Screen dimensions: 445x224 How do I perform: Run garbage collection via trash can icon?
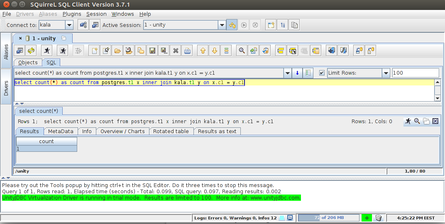point(378,218)
